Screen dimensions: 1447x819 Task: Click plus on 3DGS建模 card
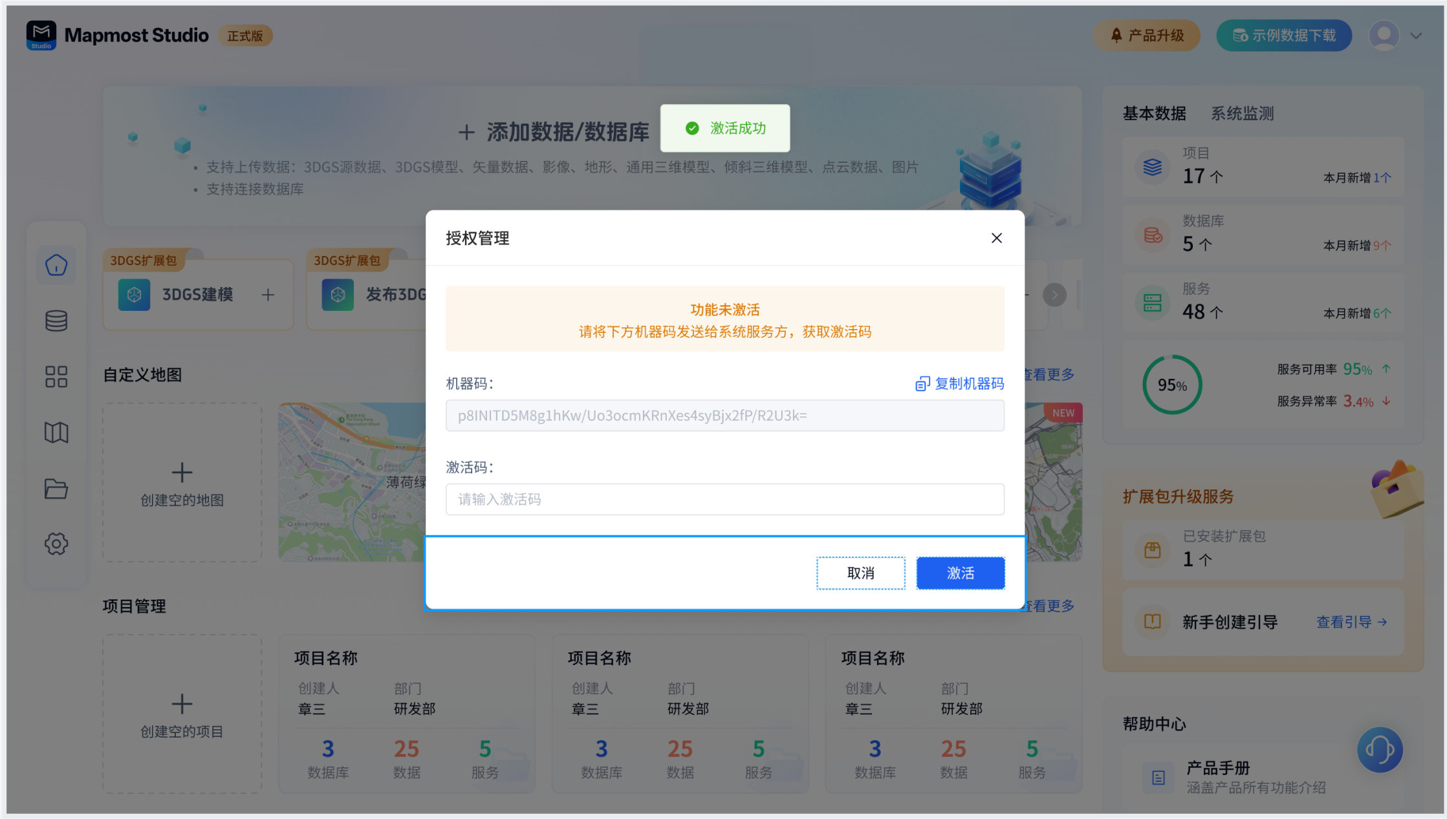(268, 295)
